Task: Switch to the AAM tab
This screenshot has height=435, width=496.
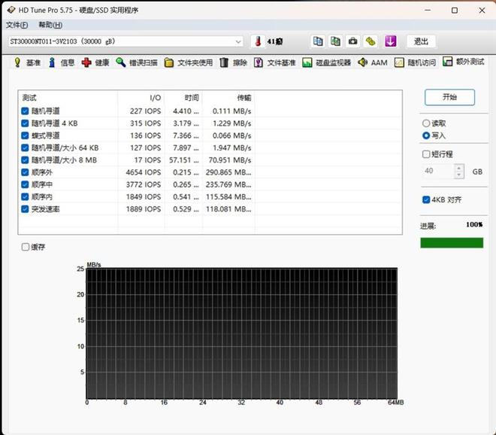Action: click(373, 62)
